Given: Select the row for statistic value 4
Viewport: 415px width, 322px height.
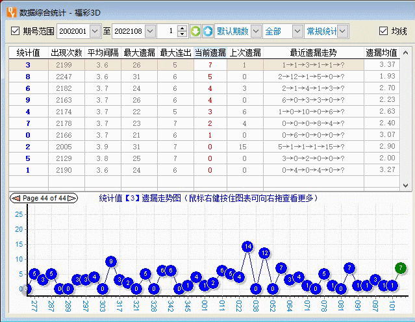Looking at the screenshot, I should 204,112.
